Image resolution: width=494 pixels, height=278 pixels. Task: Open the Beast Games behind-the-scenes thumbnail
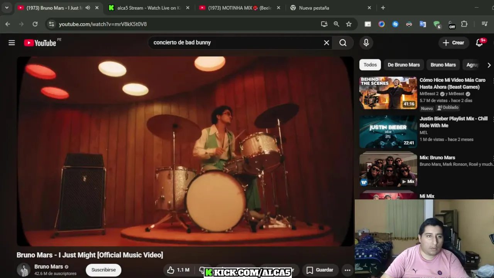tap(388, 93)
